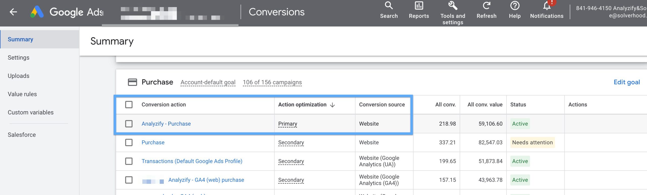Screen dimensions: 647x195
Task: Open the Search magnifier icon
Action: 389,6
